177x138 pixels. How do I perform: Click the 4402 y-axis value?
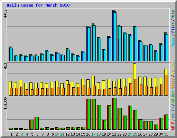(x=6, y=13)
